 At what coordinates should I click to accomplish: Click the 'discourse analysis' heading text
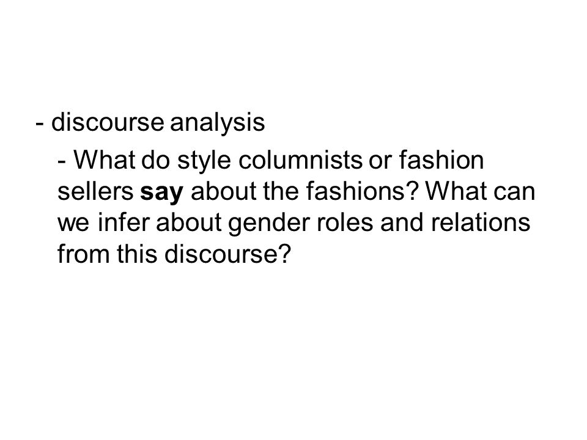[158, 122]
